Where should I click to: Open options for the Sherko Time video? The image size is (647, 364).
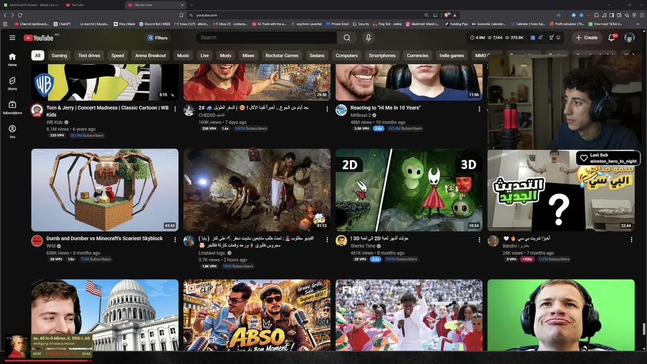coord(479,239)
